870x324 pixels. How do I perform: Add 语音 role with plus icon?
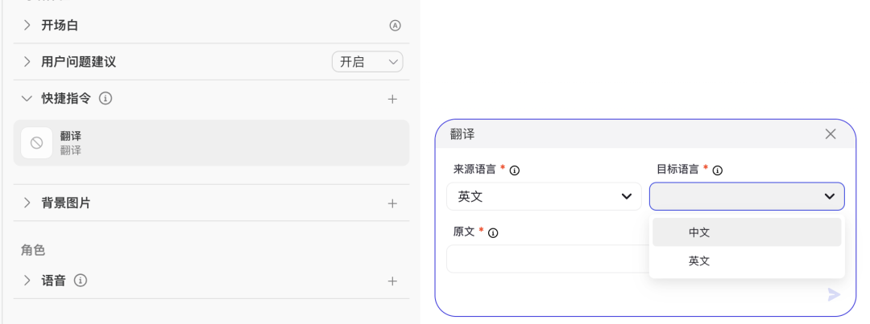click(x=392, y=281)
